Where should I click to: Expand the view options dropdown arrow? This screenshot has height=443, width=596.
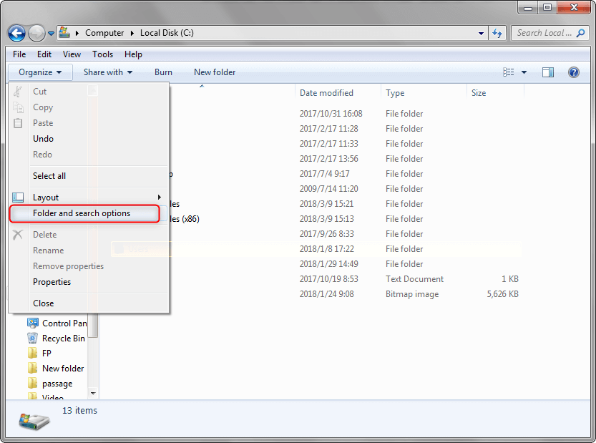(x=524, y=72)
